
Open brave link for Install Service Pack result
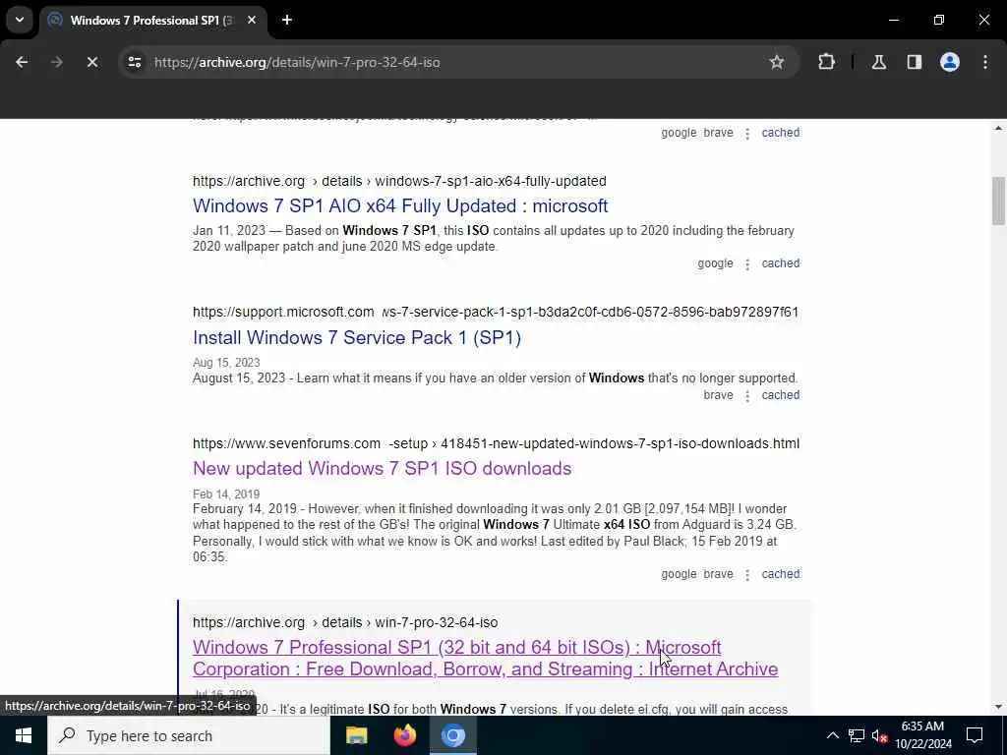tap(718, 395)
